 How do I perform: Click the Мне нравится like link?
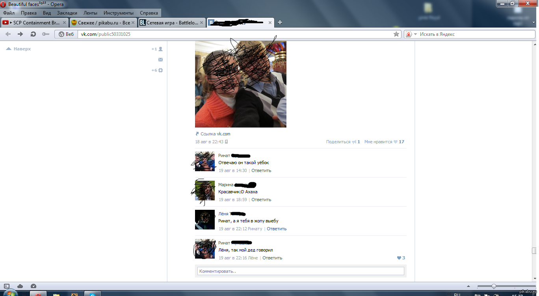tap(378, 142)
